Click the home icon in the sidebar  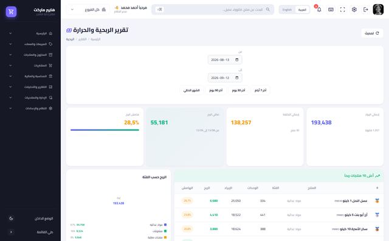tap(50, 33)
